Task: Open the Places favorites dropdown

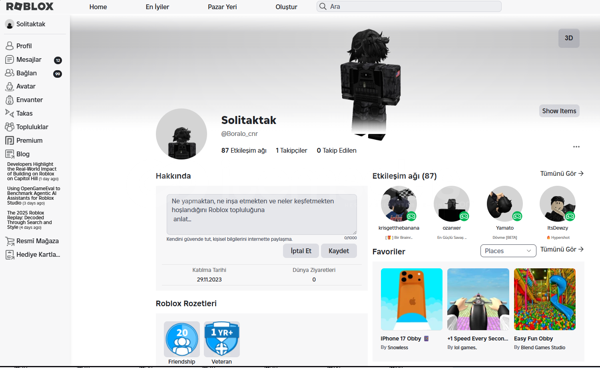Action: [508, 251]
